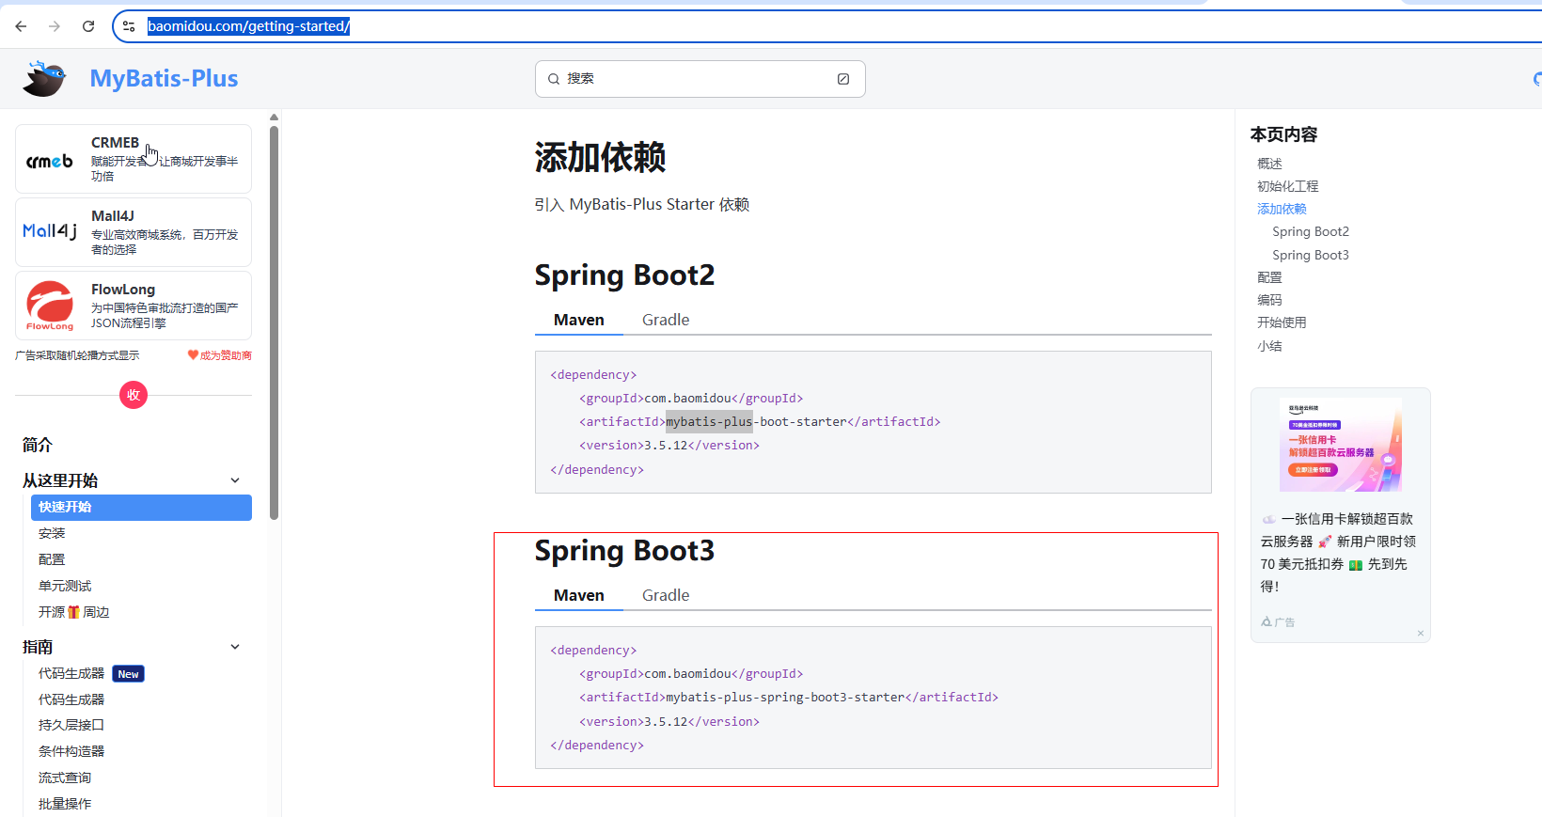Screen dimensions: 1542x817
Task: Jump to Spring Boot2 in page contents
Action: (x=1311, y=231)
